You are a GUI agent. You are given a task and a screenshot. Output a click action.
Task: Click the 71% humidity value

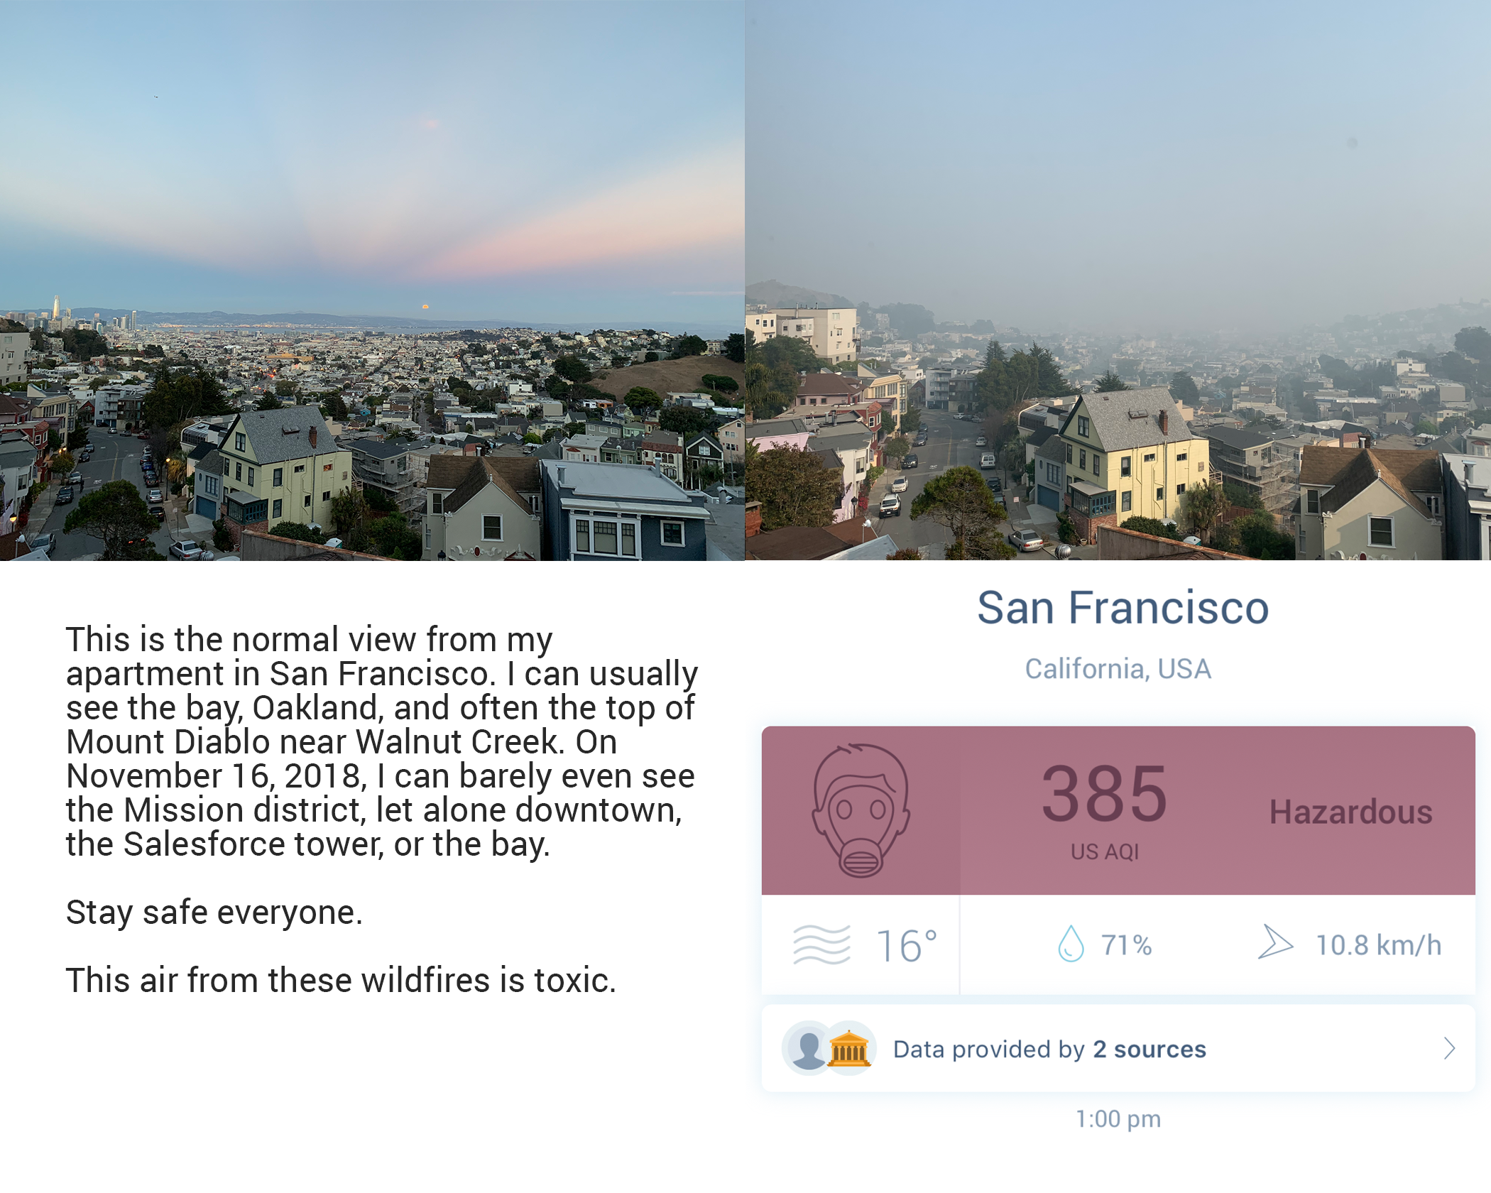[x=1126, y=945]
